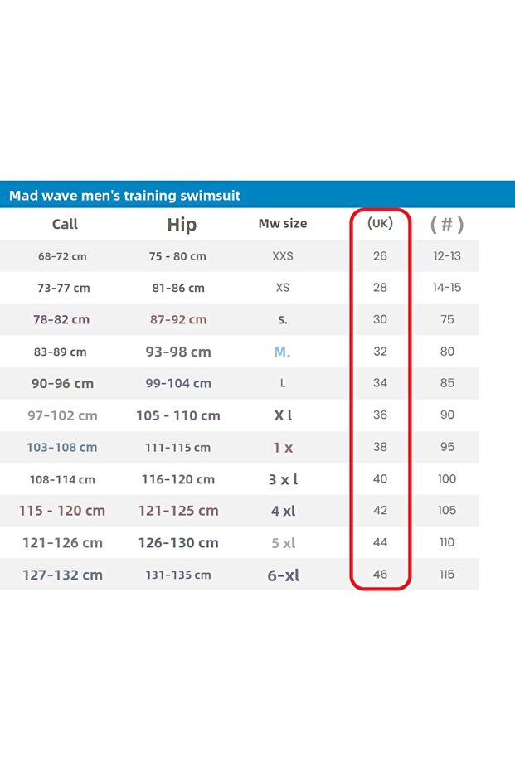The height and width of the screenshot is (772, 515).
Task: Click the 105 - 110 cm hip cell
Action: tap(178, 415)
